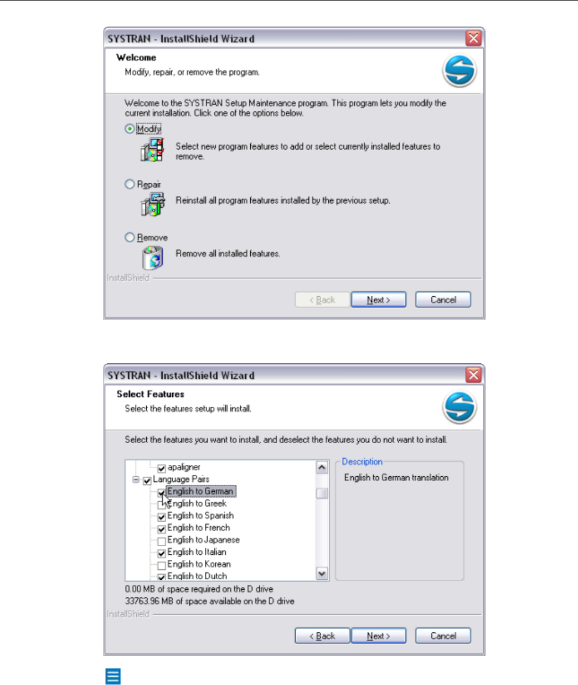Select the Repair radio button

coord(130,184)
